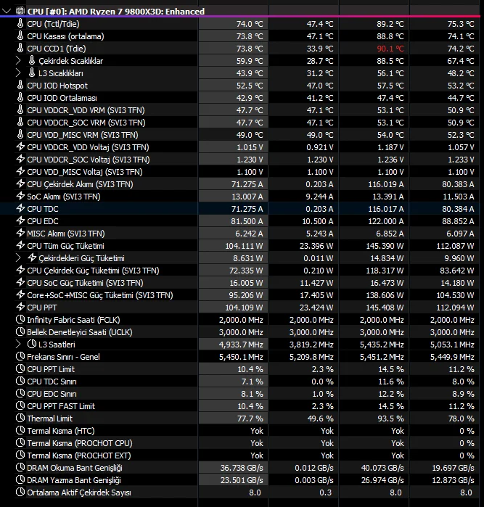
Task: Click the CPU chip icon in the header row
Action: pos(20,12)
